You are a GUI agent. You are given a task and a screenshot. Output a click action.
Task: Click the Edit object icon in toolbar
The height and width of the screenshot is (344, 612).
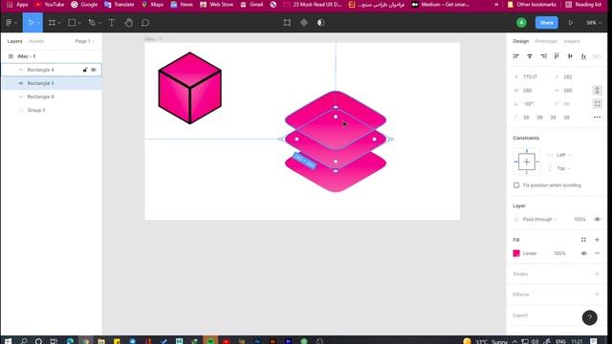point(287,23)
